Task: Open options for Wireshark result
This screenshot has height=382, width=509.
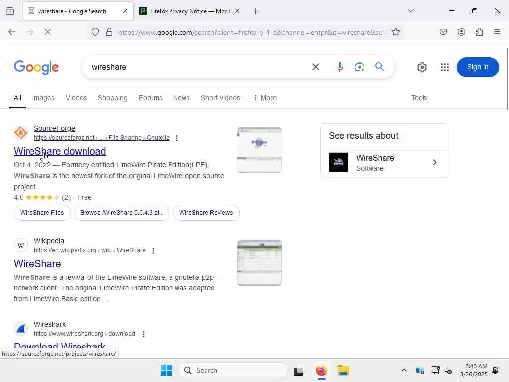Action: point(144,334)
